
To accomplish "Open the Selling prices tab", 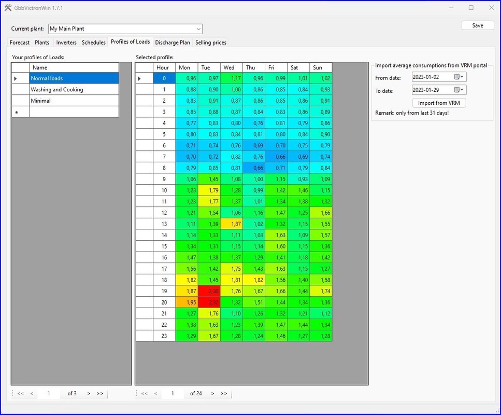I will (211, 43).
